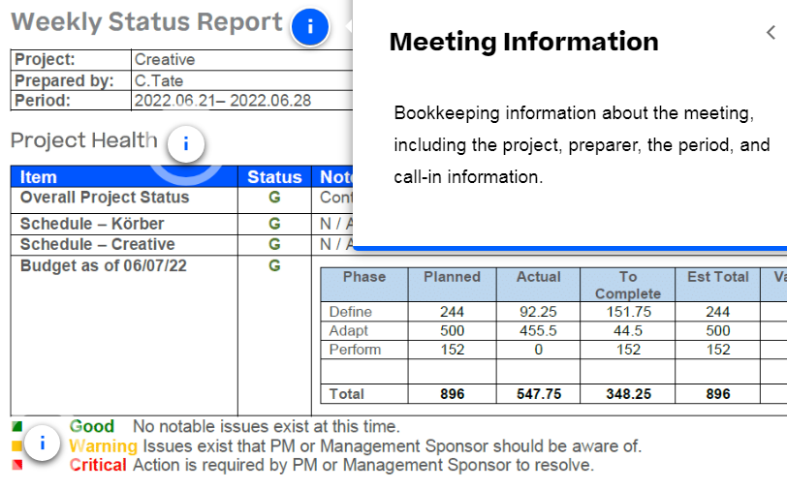Click the Project Health section heading
This screenshot has width=787, height=491.
83,140
